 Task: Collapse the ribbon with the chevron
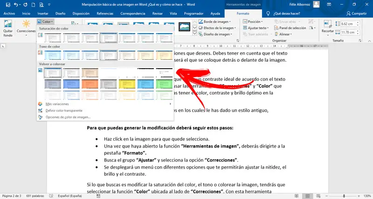click(x=369, y=41)
